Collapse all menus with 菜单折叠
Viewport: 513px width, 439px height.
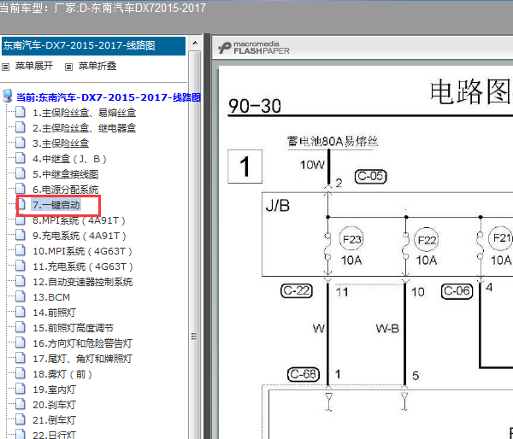(97, 66)
